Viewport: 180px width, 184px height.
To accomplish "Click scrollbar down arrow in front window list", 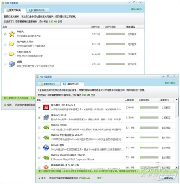I will click(177, 167).
